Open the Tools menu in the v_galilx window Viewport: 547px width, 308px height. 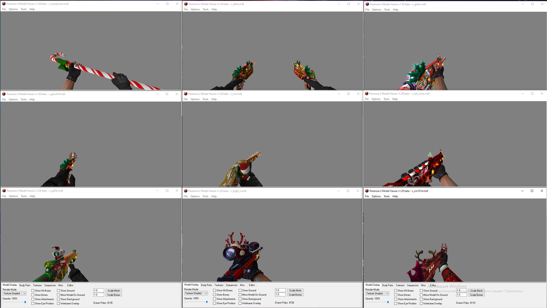point(387,9)
